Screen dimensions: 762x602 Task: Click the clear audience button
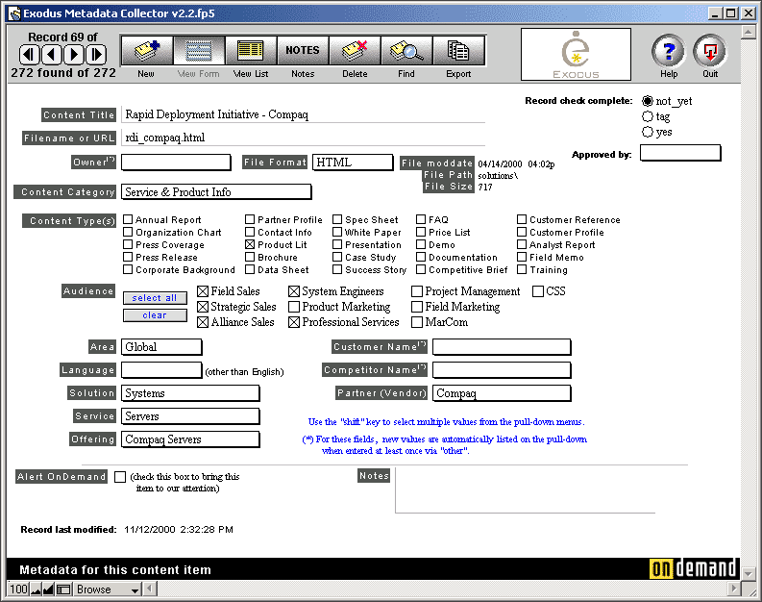coord(155,315)
